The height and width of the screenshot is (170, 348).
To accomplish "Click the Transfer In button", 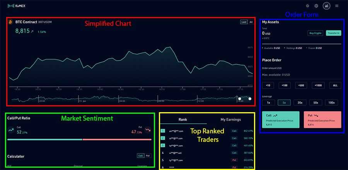I will click(x=334, y=33).
